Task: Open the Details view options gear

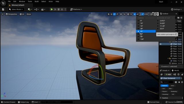Action: (x=182, y=82)
